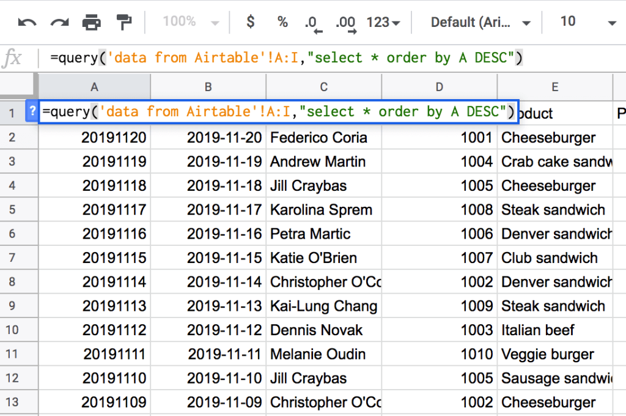This screenshot has width=626, height=416.
Task: Decrease decimal places icon
Action: pos(313,23)
